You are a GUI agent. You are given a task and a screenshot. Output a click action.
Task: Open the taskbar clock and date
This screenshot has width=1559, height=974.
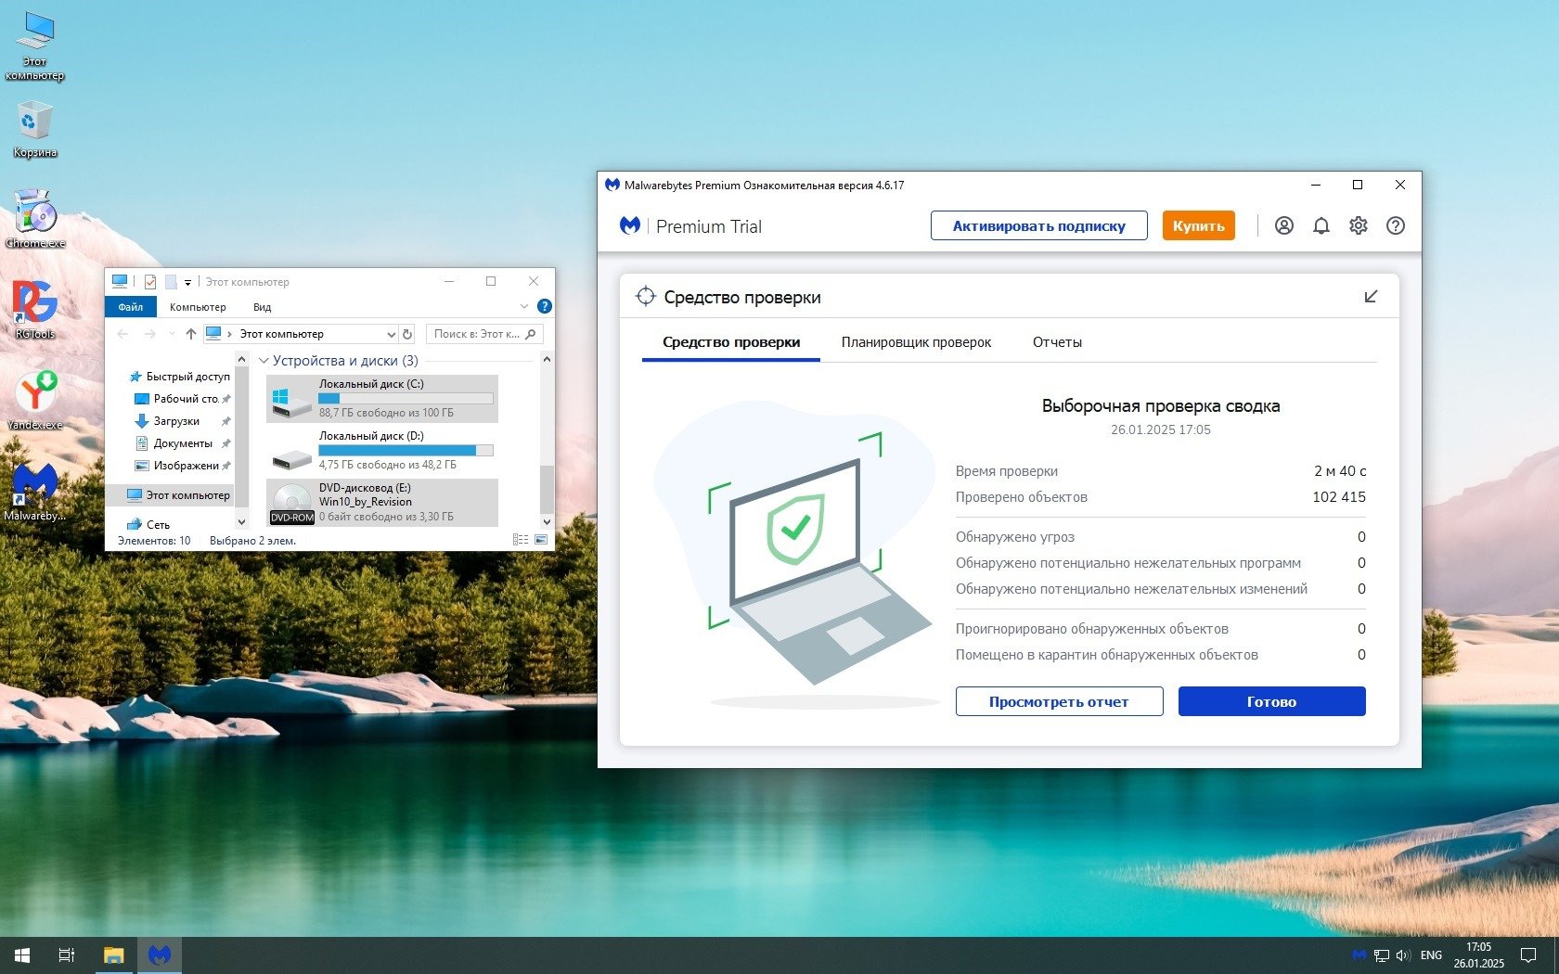[1478, 955]
